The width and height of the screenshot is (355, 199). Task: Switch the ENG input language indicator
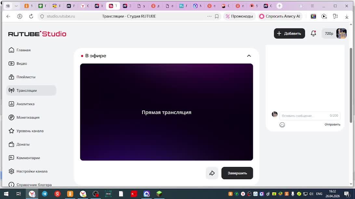click(x=319, y=194)
